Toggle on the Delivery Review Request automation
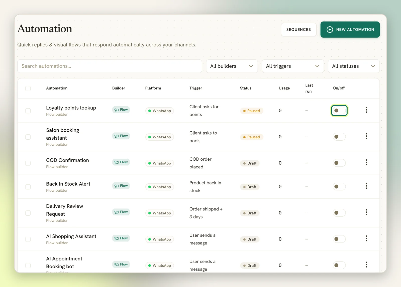This screenshot has width=401, height=287. click(339, 213)
